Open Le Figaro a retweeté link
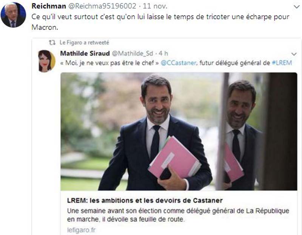Viewport: 302px width, 235px height. (x=84, y=43)
